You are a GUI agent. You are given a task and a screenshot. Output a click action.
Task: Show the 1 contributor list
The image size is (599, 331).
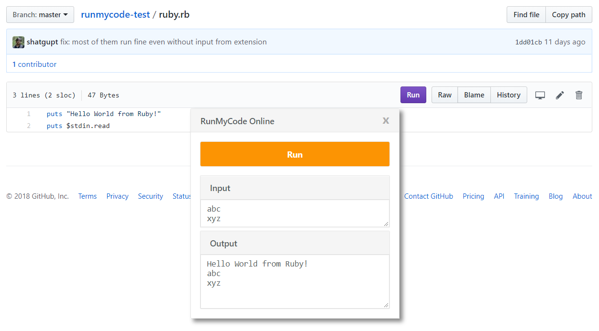(34, 64)
